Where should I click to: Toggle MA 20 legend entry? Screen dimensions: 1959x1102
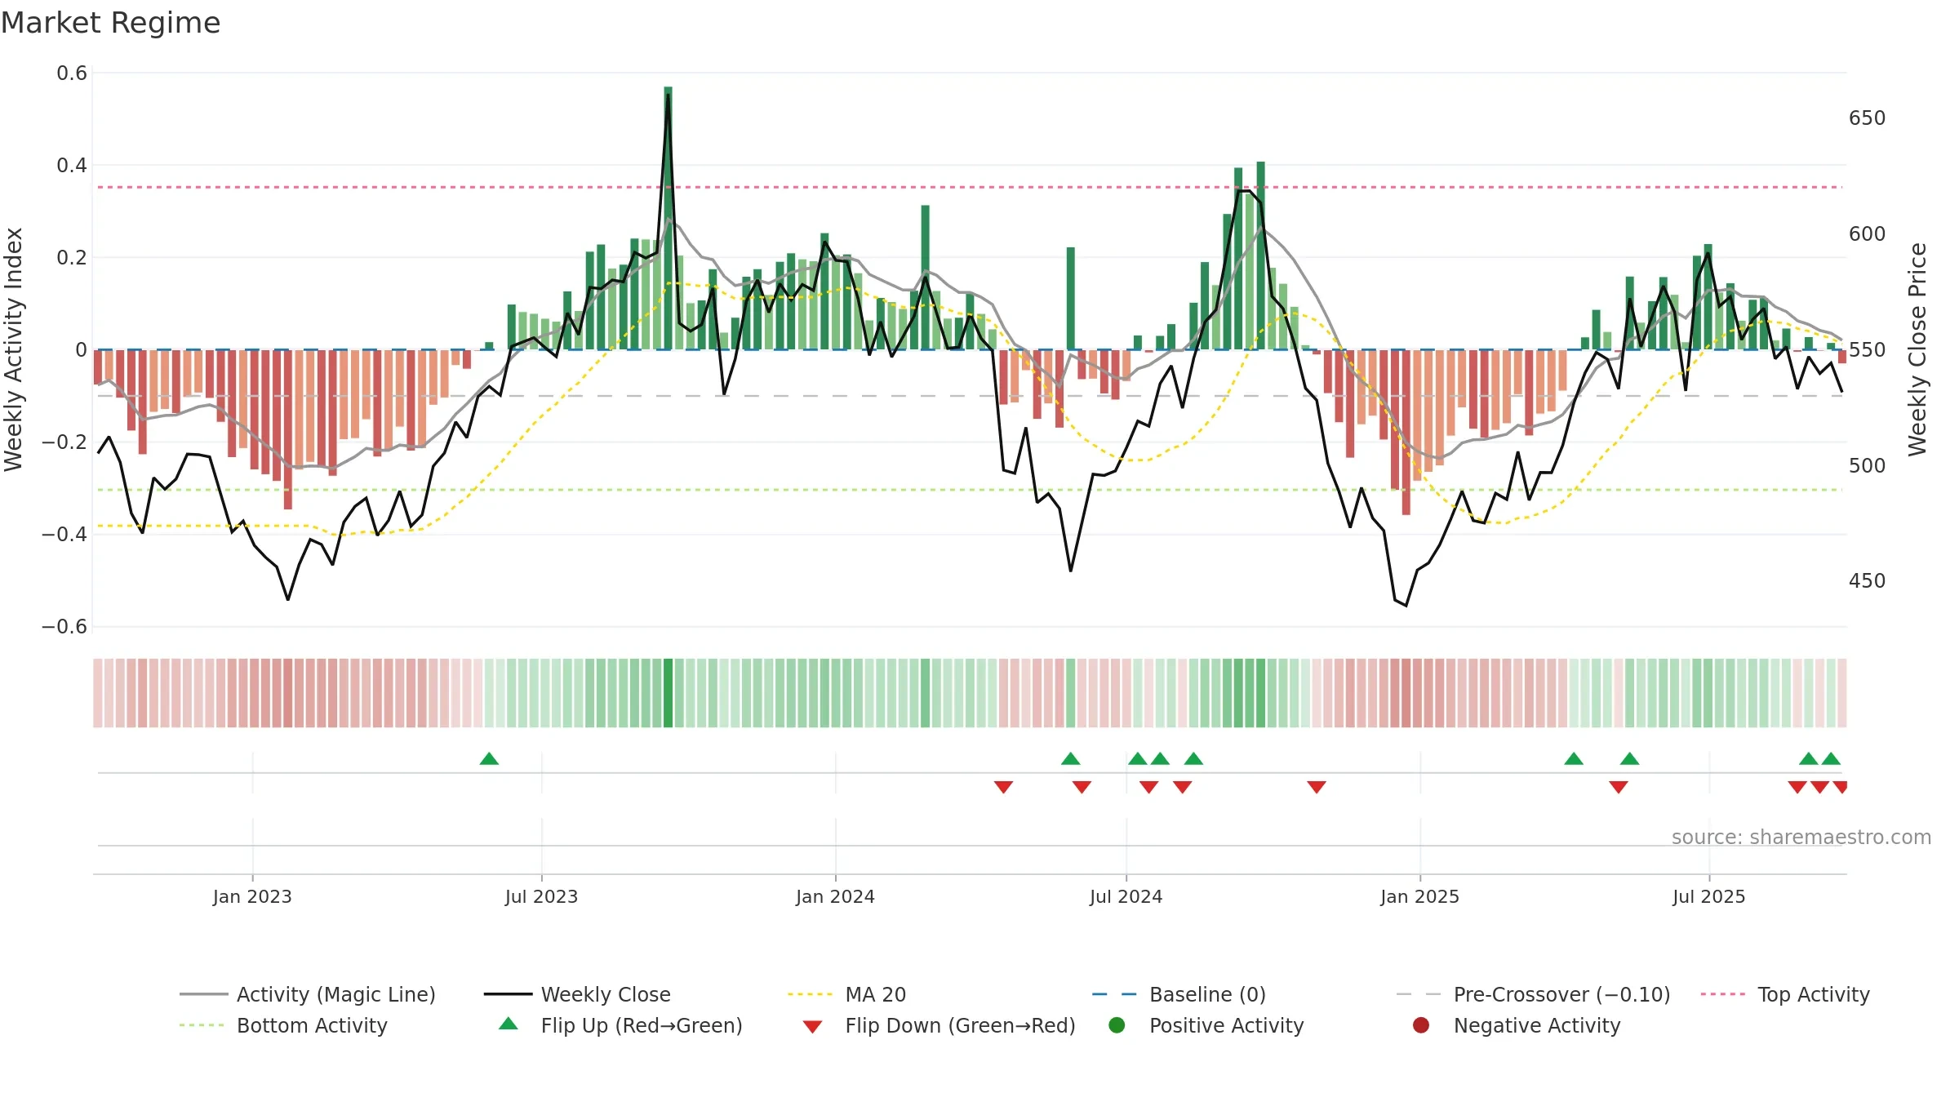(846, 994)
